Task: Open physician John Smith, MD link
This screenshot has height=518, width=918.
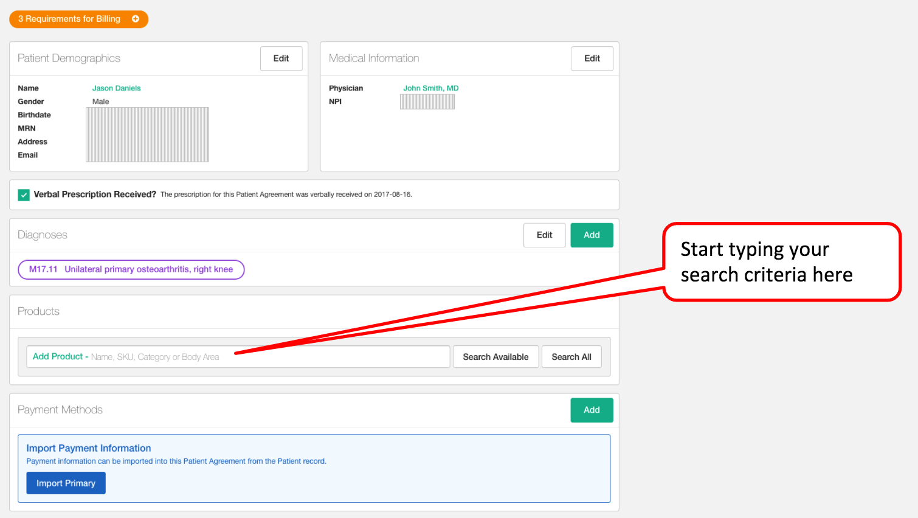Action: click(x=430, y=88)
